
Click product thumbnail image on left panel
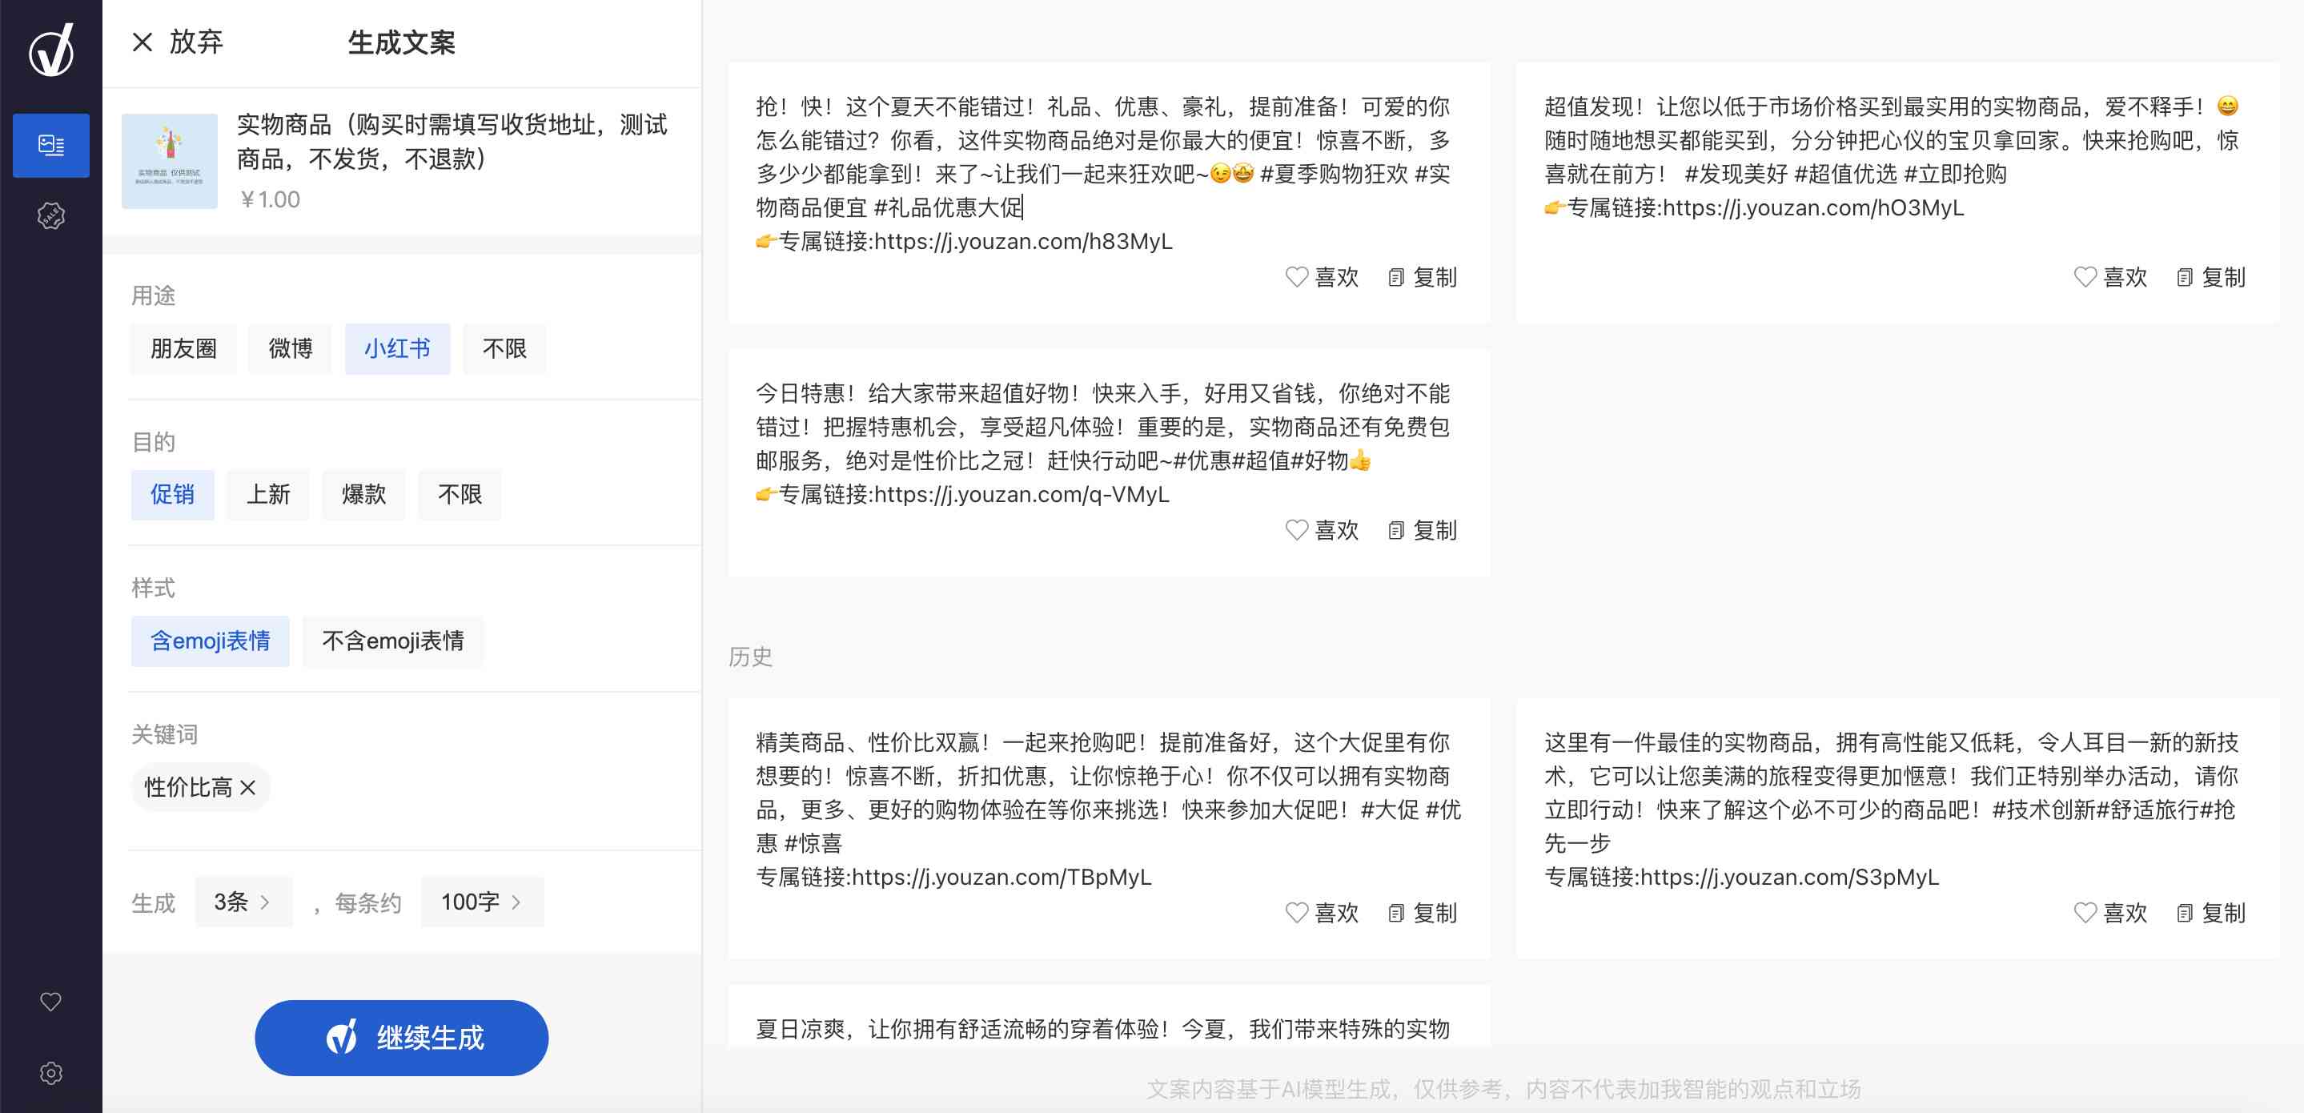(x=172, y=157)
